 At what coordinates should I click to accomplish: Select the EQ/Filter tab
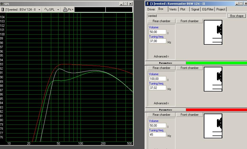[x=208, y=9]
